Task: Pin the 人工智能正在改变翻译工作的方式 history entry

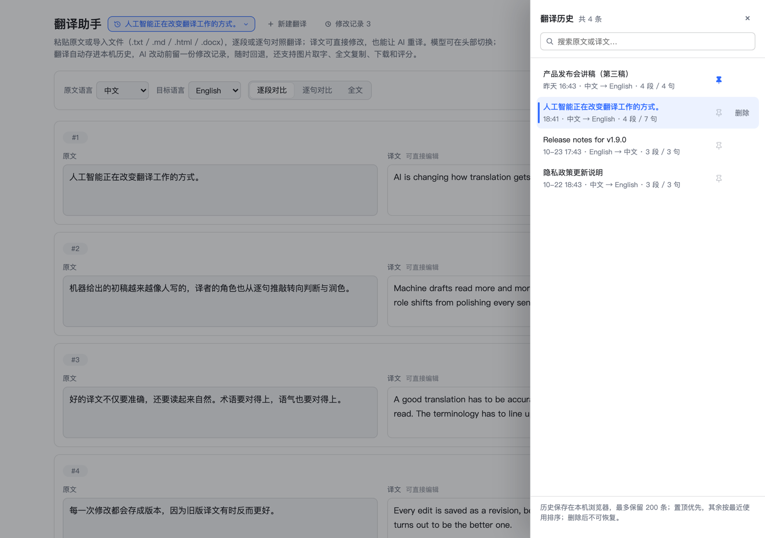Action: (x=719, y=113)
